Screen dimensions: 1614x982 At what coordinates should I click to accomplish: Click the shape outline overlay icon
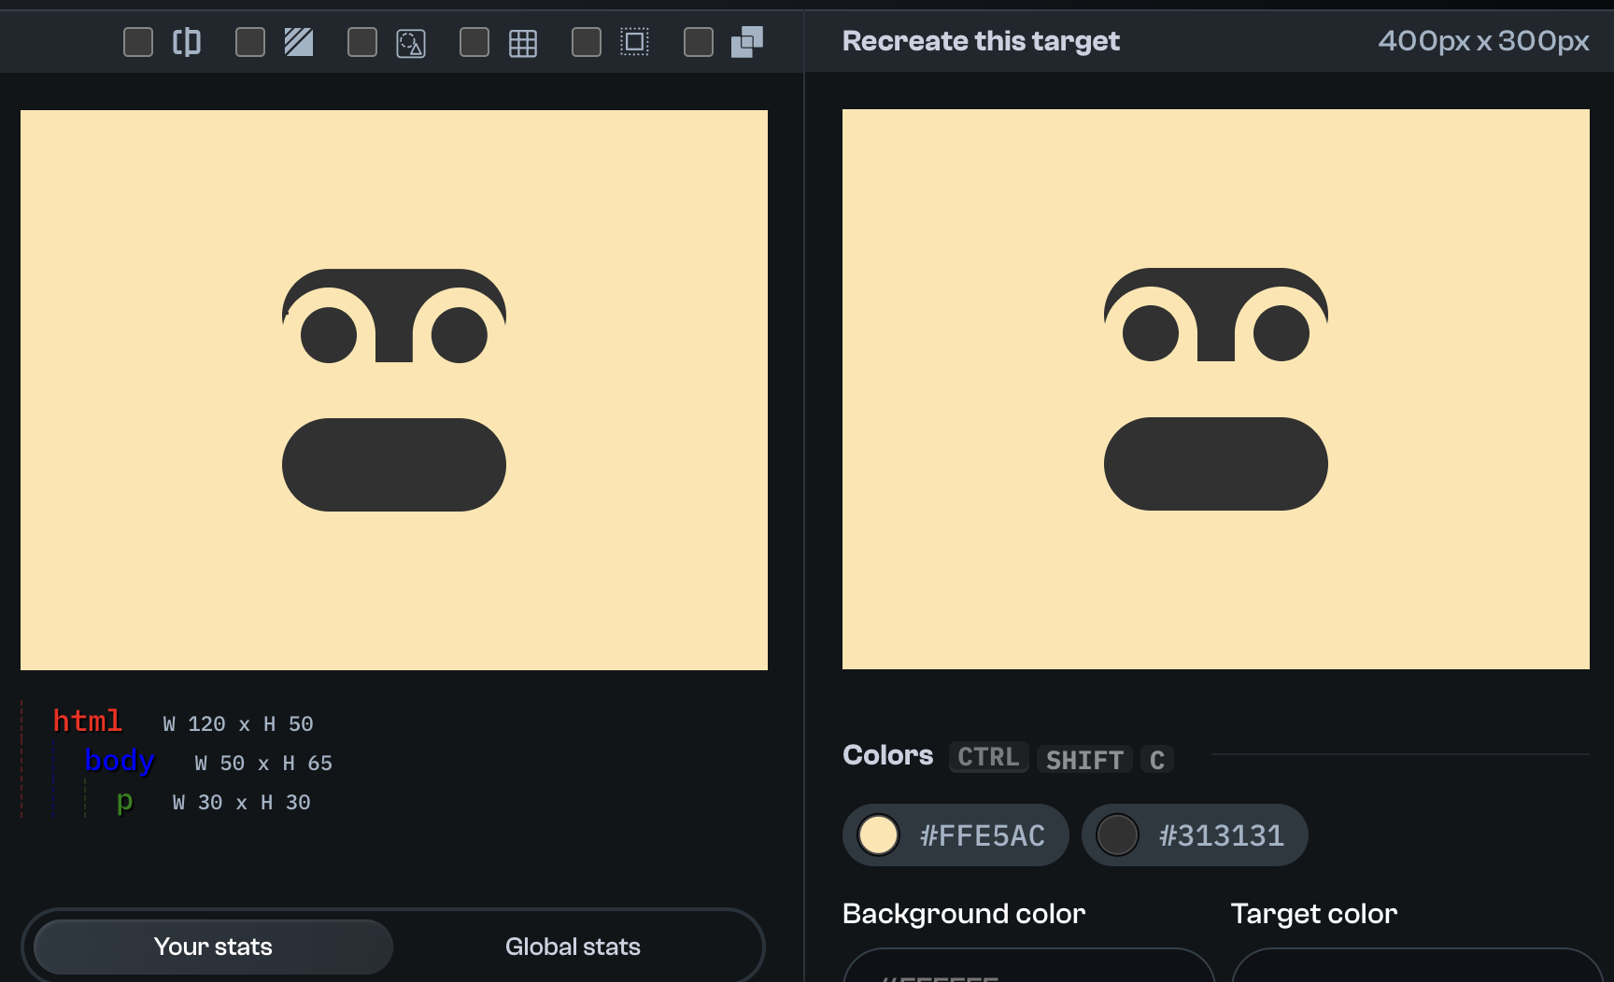pyautogui.click(x=411, y=41)
